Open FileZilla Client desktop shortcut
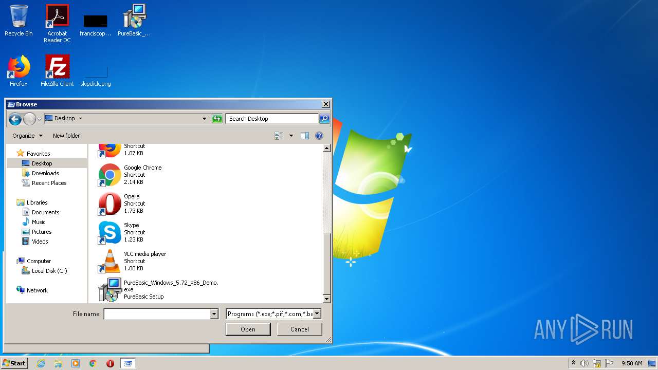This screenshot has width=658, height=370. click(57, 71)
